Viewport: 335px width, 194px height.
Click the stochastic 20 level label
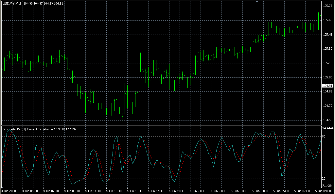click(324, 179)
